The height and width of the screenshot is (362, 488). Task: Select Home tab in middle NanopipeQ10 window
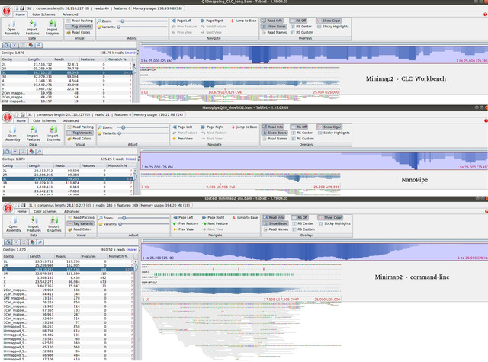(21, 120)
